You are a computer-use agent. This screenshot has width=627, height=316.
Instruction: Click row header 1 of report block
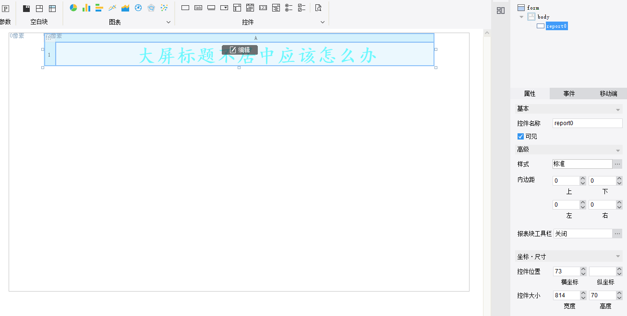point(49,55)
